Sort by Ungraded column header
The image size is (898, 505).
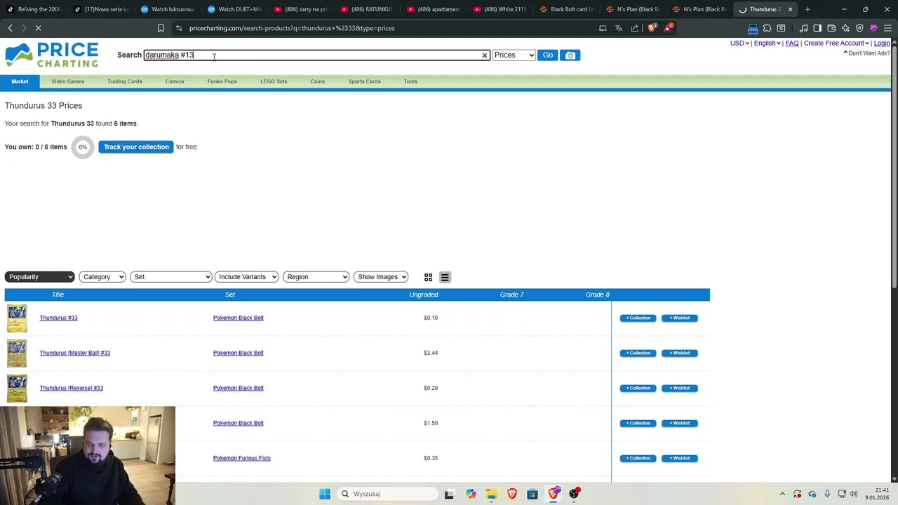pyautogui.click(x=424, y=295)
